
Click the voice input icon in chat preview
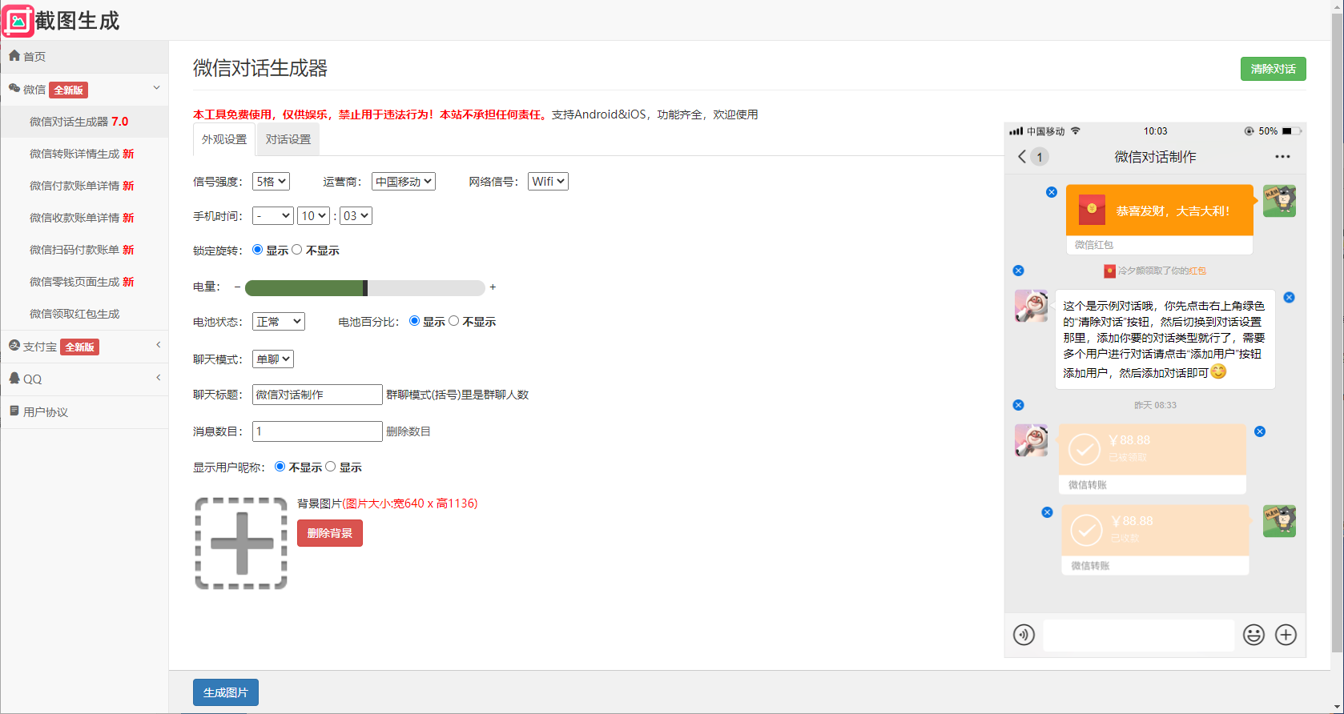tap(1024, 635)
